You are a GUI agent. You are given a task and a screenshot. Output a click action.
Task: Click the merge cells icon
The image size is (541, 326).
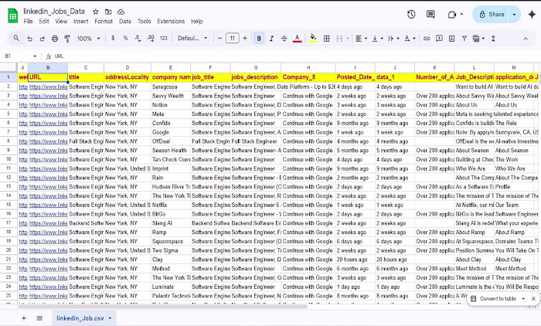pos(339,39)
